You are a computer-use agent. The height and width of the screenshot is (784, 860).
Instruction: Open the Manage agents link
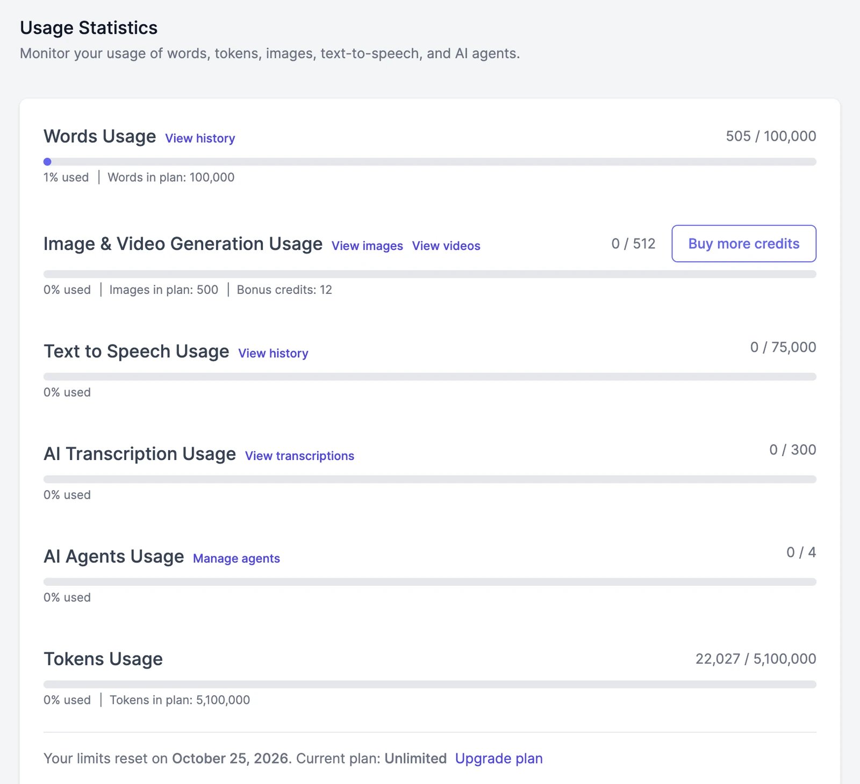236,558
